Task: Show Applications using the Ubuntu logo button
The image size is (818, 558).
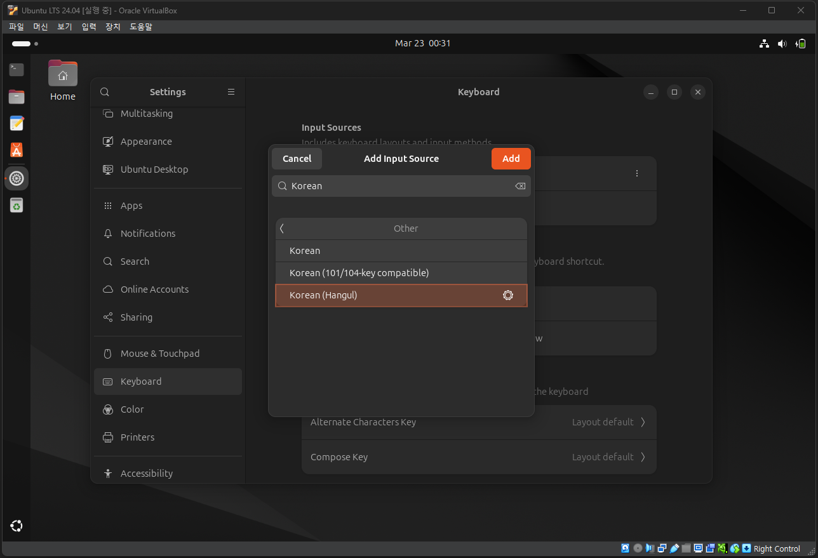Action: coord(17,526)
